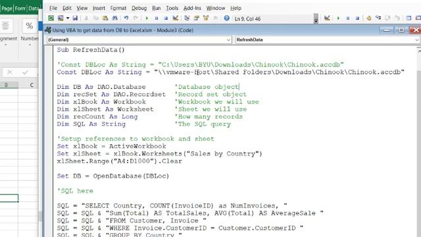
Task: Click the Paste icon in the toolbar
Action: (105, 18)
